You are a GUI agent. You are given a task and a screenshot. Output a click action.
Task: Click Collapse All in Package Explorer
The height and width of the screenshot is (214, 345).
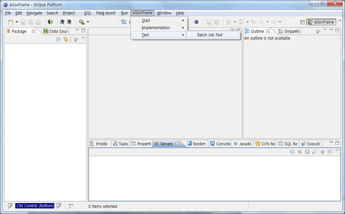click(x=59, y=39)
